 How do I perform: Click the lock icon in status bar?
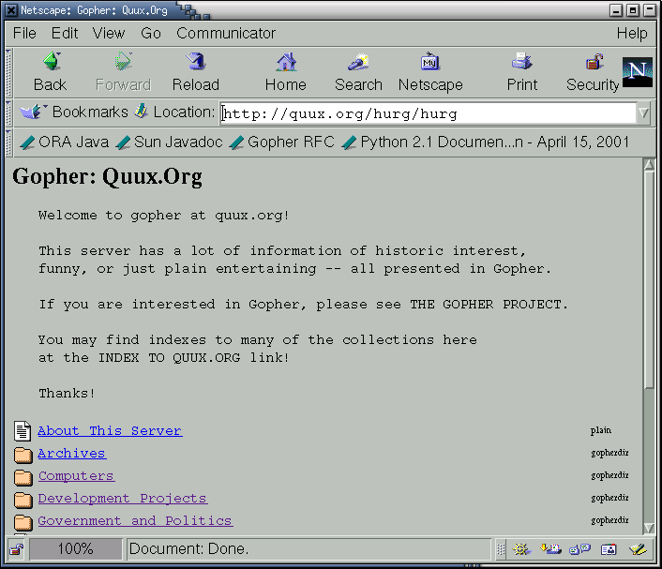tap(16, 549)
